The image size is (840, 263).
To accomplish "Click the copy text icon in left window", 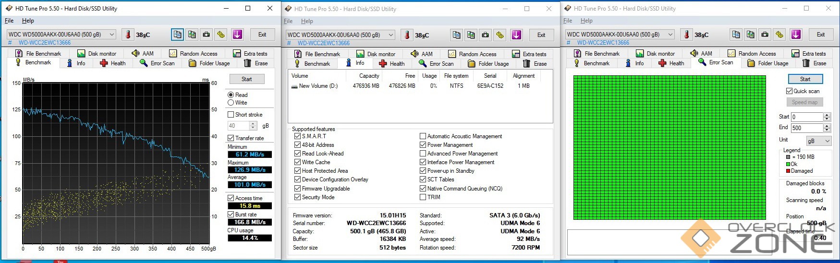I will pyautogui.click(x=177, y=35).
